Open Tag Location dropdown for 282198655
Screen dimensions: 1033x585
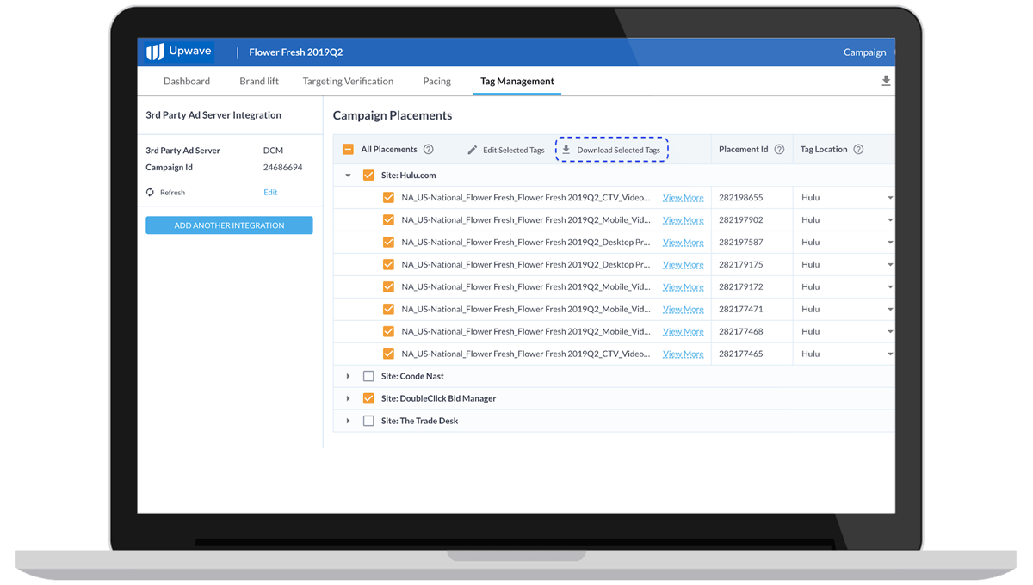(x=889, y=198)
